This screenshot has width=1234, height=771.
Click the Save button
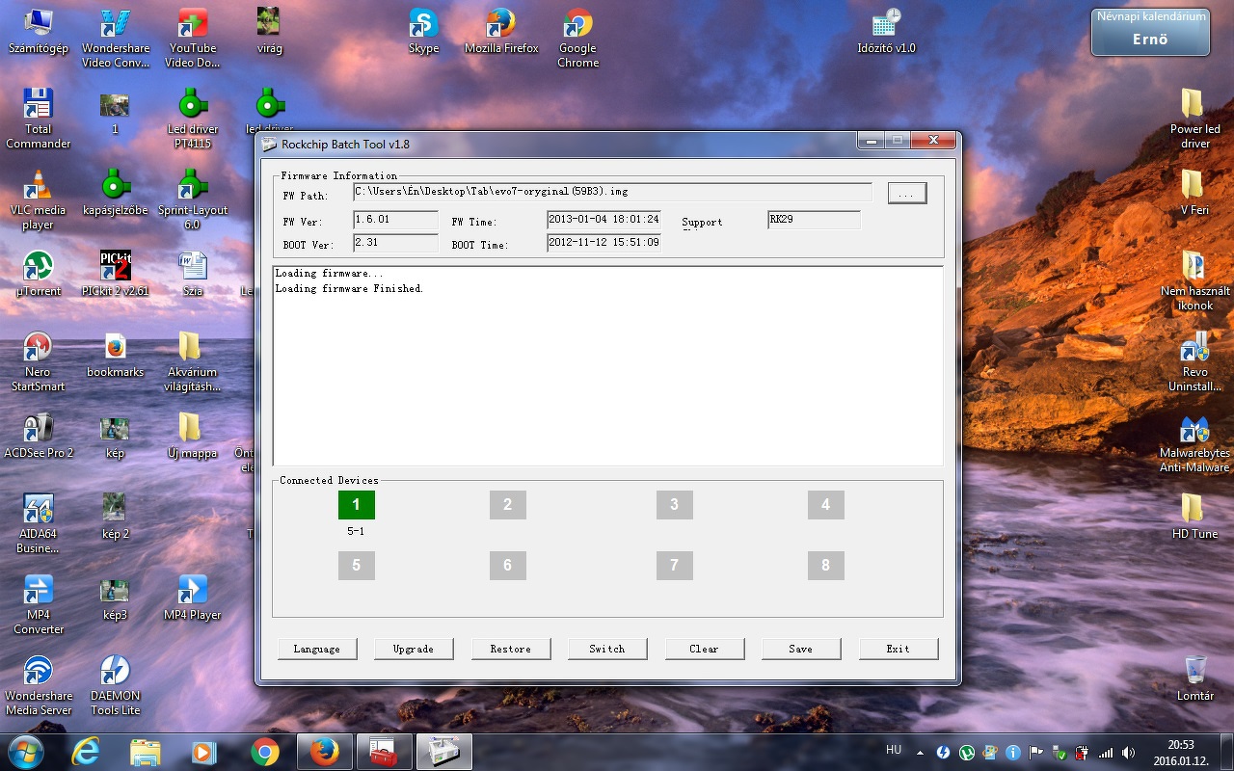[x=801, y=649]
